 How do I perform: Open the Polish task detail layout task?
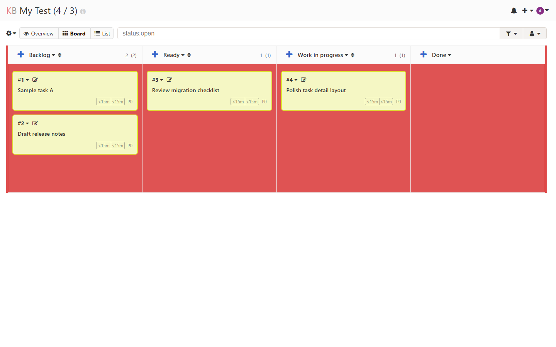pyautogui.click(x=316, y=90)
